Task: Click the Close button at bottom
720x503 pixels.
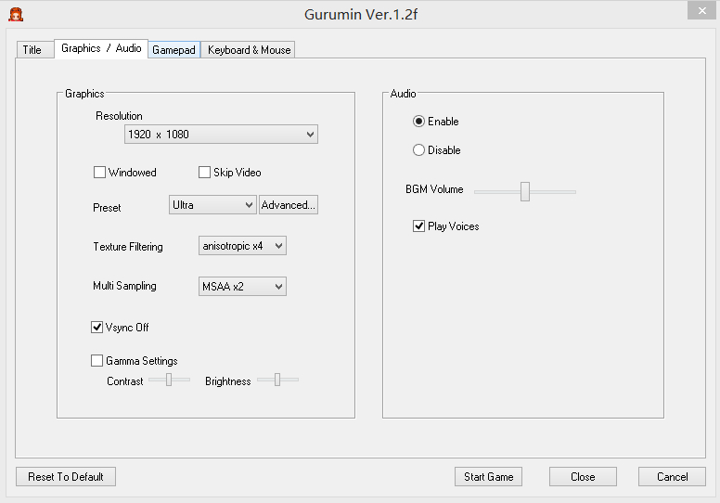Action: tap(584, 477)
